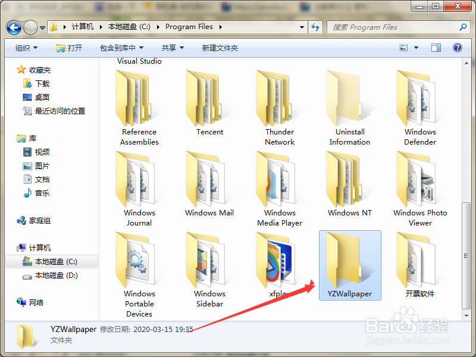
Task: Select the Windows Media Player folder
Action: pyautogui.click(x=280, y=189)
